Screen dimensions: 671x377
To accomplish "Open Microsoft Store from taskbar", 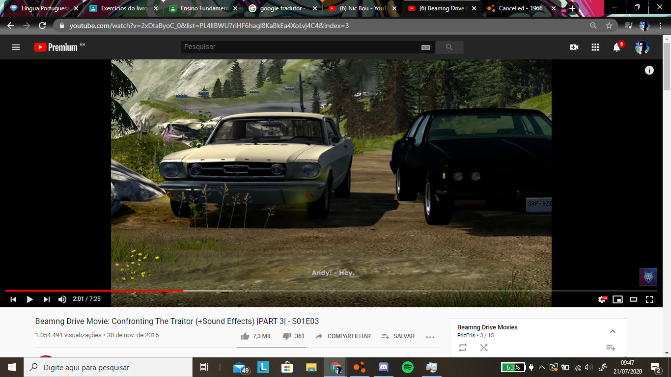I will tap(287, 367).
